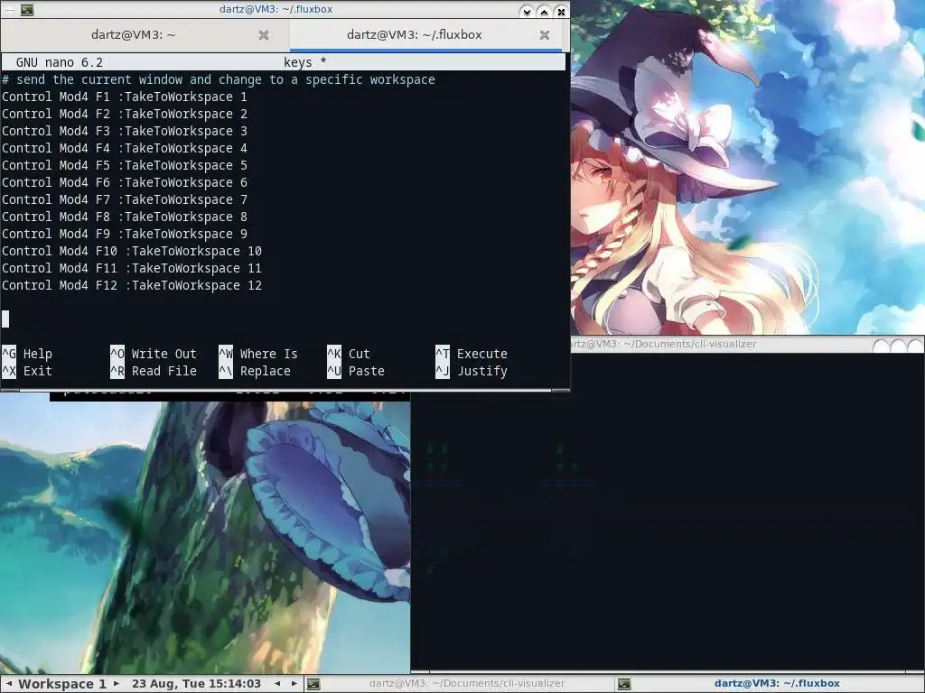Switch to the 'dartz@VM3: ~' tab
Viewport: 925px width, 693px height.
134,35
